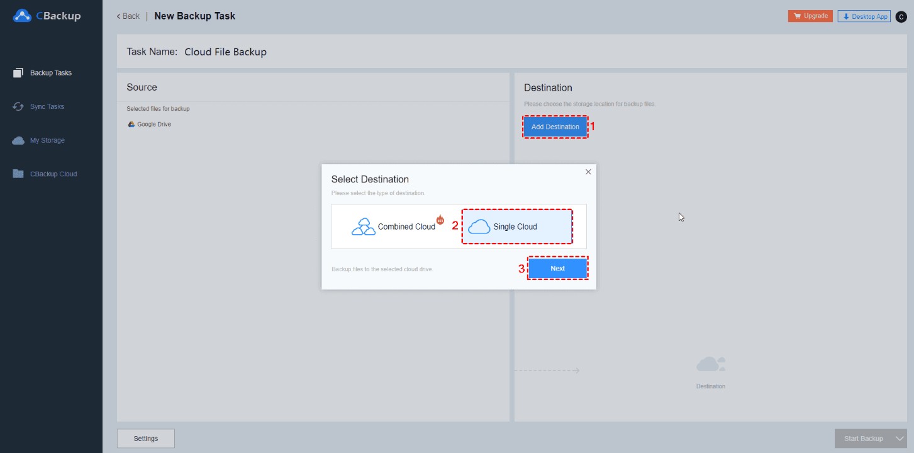Click the New Backup Task page title
The height and width of the screenshot is (453, 914).
194,16
